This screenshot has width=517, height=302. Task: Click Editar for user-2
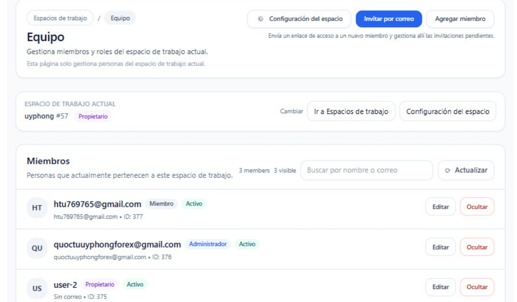(440, 287)
